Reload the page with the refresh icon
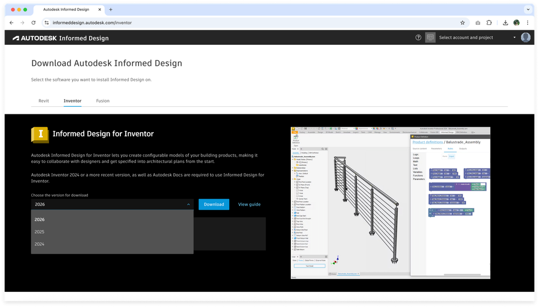 pyautogui.click(x=33, y=23)
